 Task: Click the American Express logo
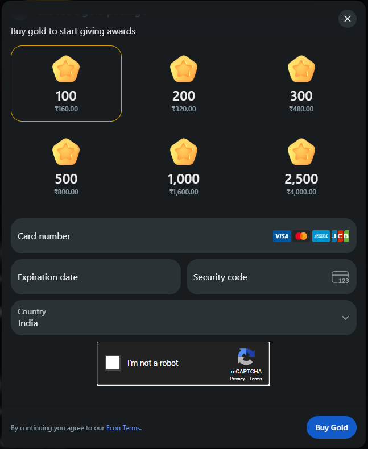click(321, 236)
